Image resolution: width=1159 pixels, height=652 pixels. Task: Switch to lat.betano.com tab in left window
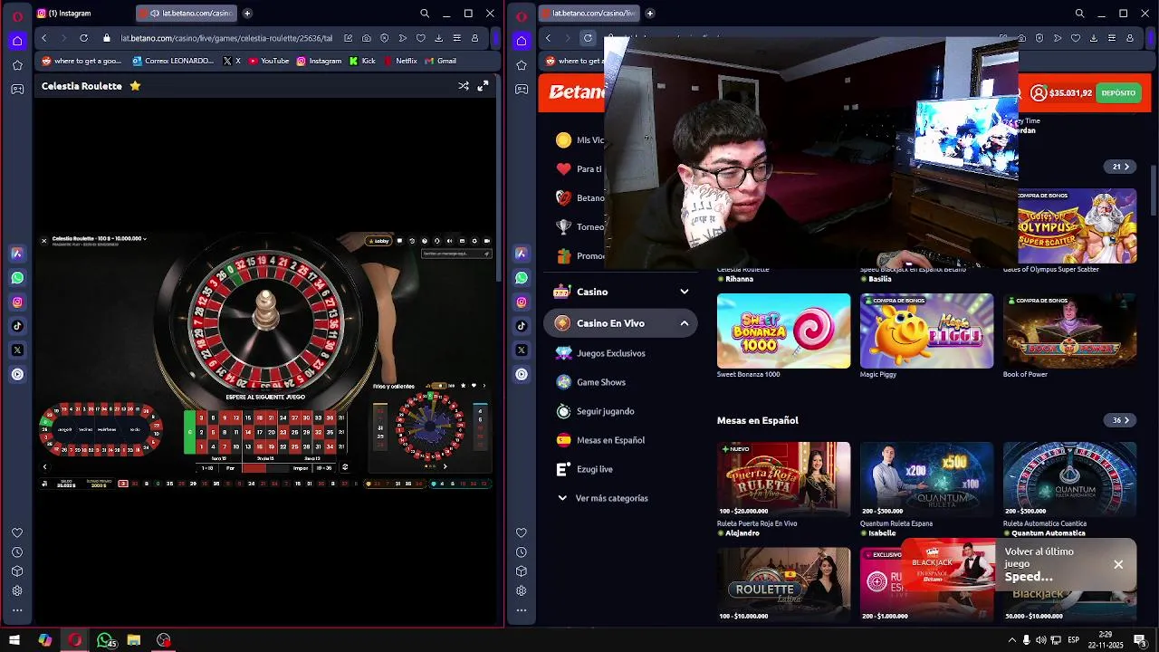187,14
